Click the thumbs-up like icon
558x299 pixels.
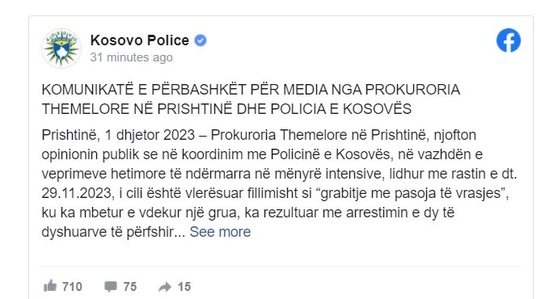50,286
